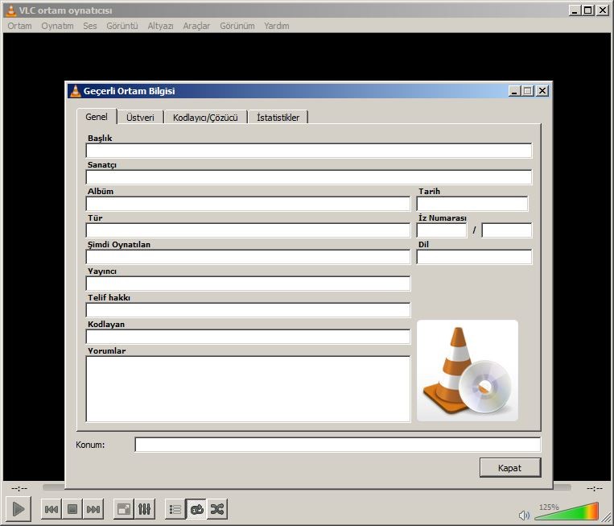The width and height of the screenshot is (614, 526).
Task: Switch to the Üstveri tab
Action: pyautogui.click(x=140, y=118)
